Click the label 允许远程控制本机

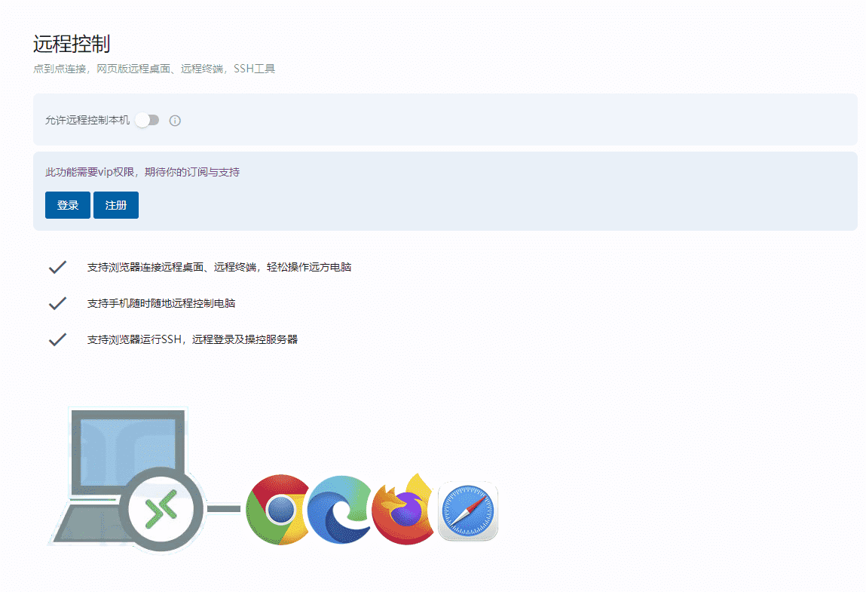87,120
